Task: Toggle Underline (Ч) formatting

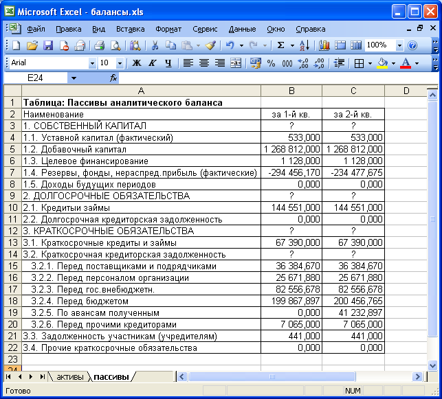Action: pyautogui.click(x=168, y=63)
